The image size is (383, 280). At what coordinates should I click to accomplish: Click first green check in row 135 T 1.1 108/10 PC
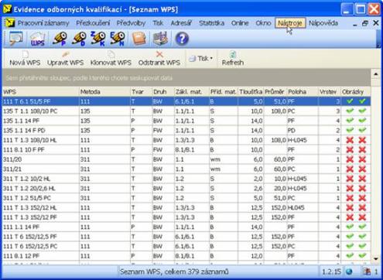[x=350, y=111]
